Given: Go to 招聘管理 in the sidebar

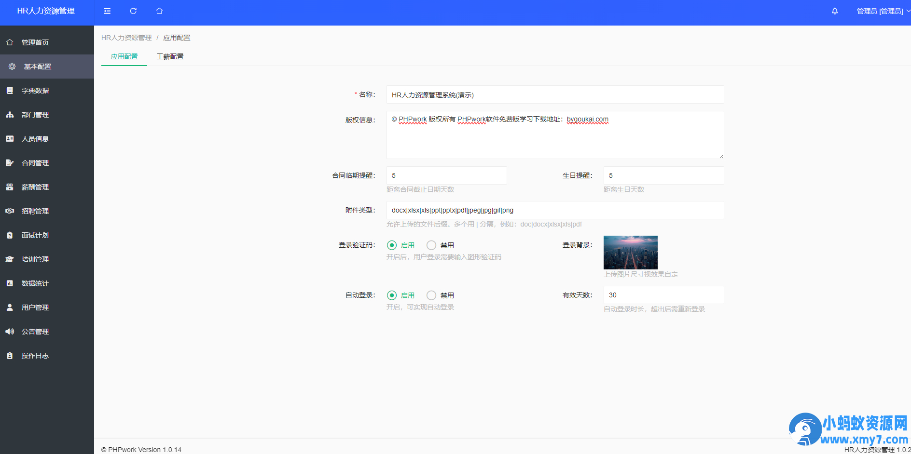Looking at the screenshot, I should 35,211.
